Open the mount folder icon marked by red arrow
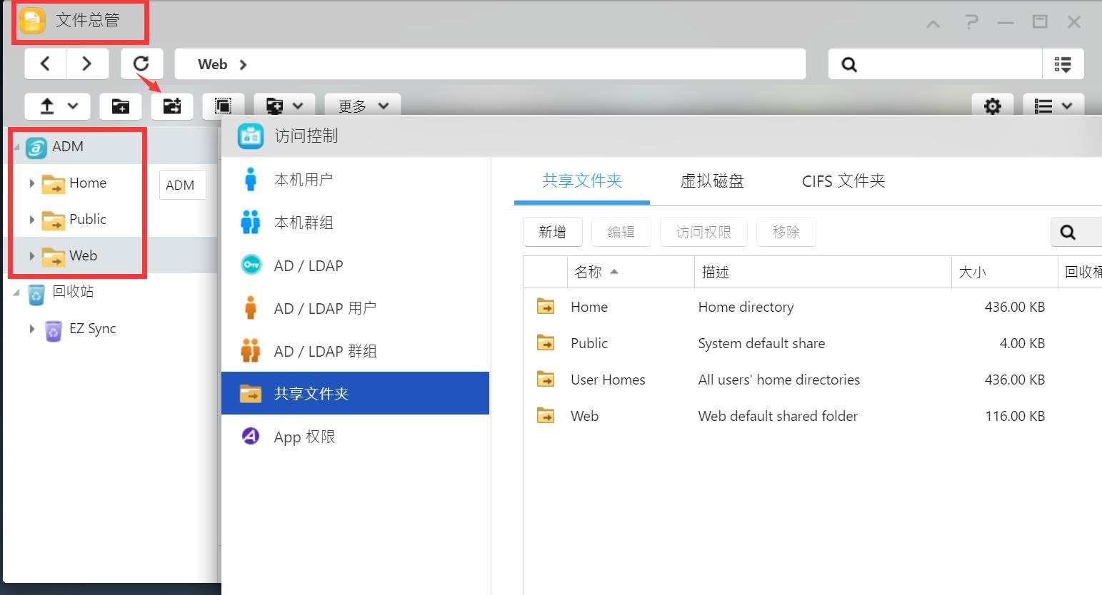The width and height of the screenshot is (1102, 595). 171,106
